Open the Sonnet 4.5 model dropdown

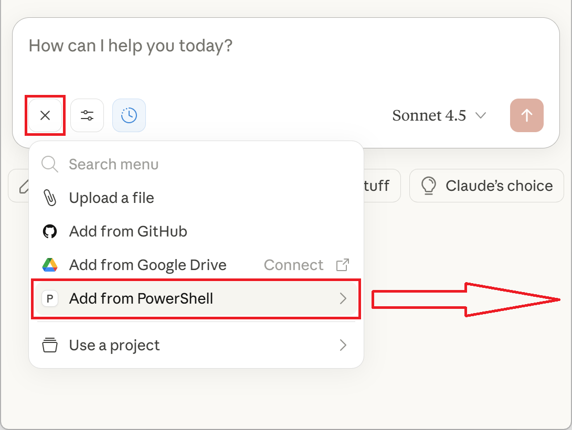tap(440, 115)
